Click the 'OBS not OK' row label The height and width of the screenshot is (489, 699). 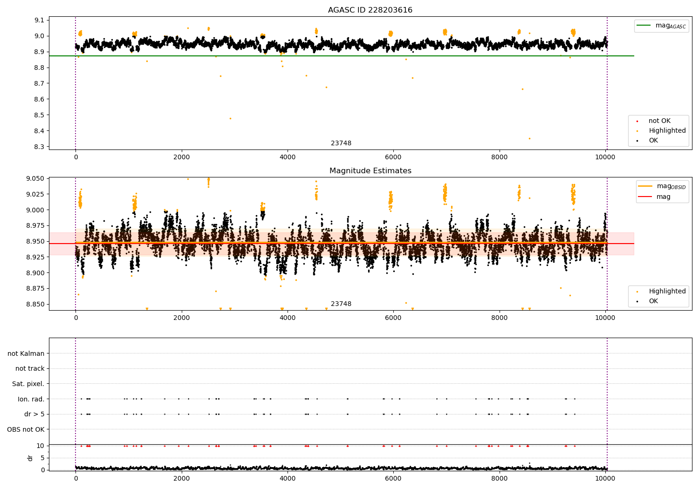pos(26,429)
